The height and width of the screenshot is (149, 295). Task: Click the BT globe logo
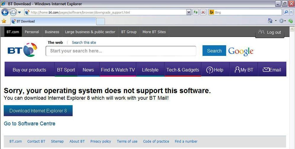22,50
